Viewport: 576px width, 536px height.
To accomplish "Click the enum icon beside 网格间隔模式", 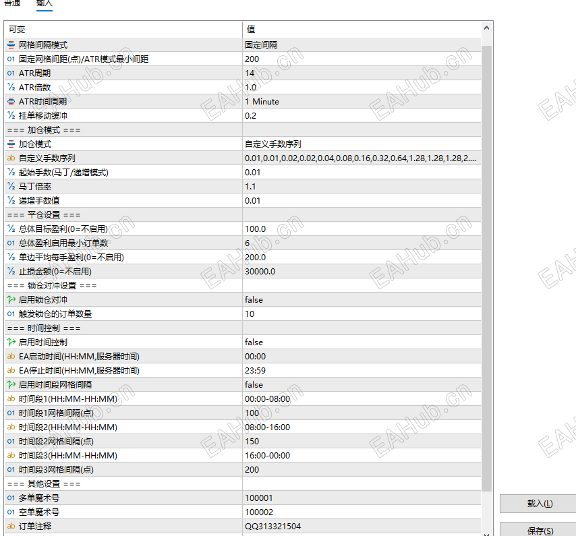I will [x=11, y=45].
